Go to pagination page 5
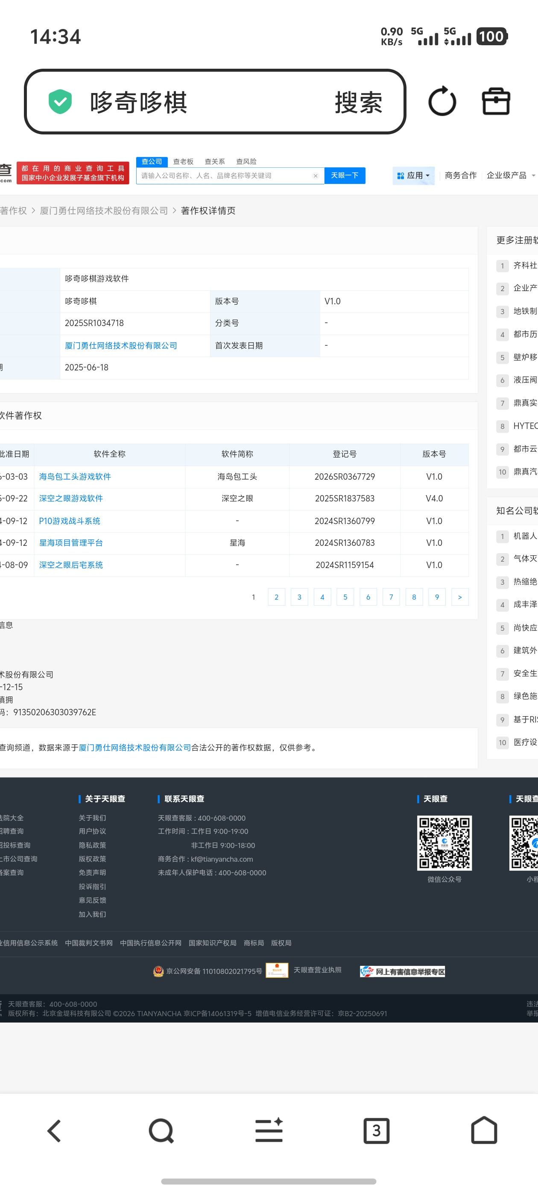This screenshot has width=538, height=1195. tap(345, 597)
